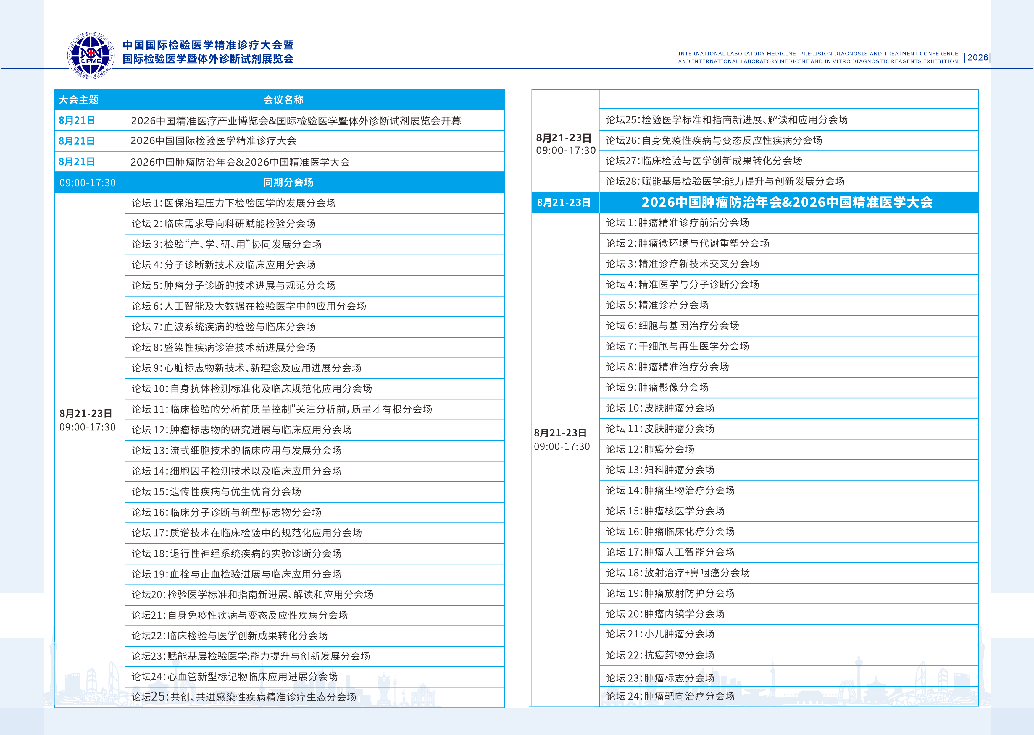The image size is (1034, 735).
Task: Click the 2026 year label in header
Action: pyautogui.click(x=977, y=57)
